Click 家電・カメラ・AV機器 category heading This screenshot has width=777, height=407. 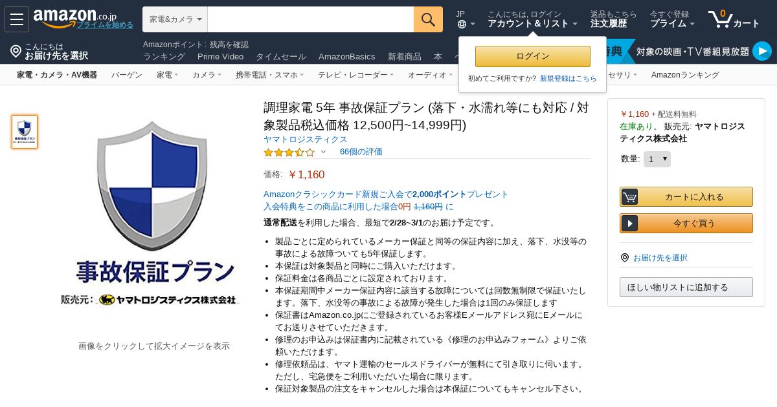coord(57,75)
